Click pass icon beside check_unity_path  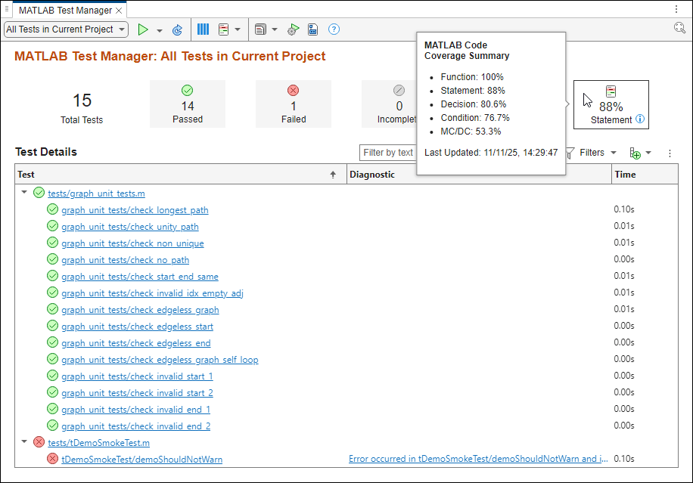click(x=53, y=226)
